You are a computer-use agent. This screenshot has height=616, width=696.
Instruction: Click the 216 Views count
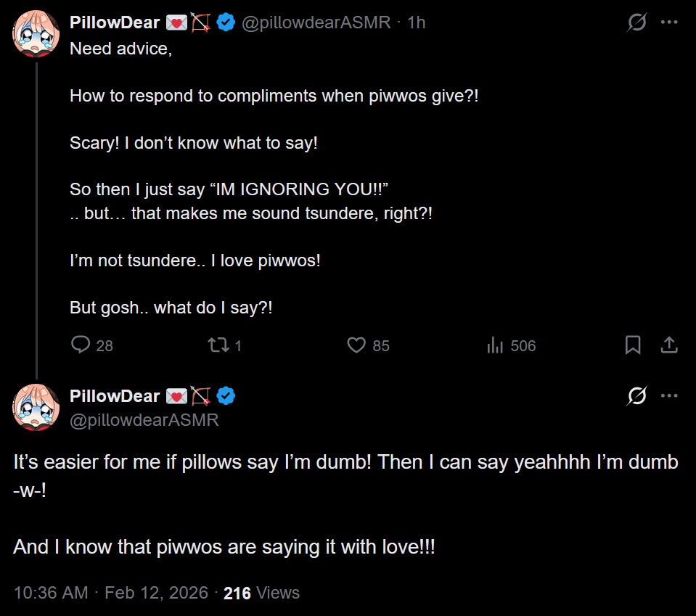pyautogui.click(x=261, y=593)
